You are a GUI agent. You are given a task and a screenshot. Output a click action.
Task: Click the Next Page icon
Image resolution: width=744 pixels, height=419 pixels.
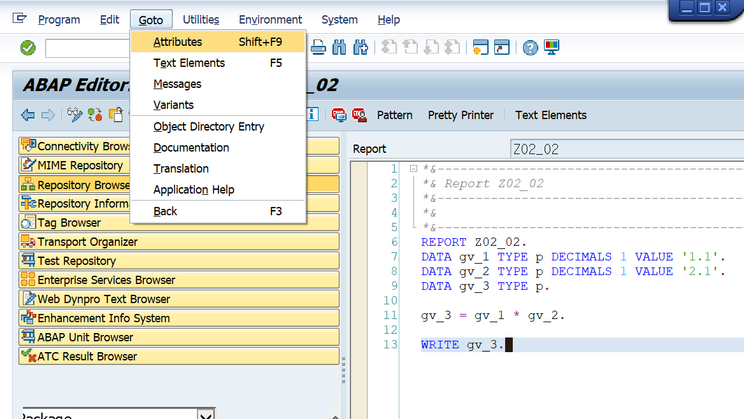pyautogui.click(x=431, y=48)
